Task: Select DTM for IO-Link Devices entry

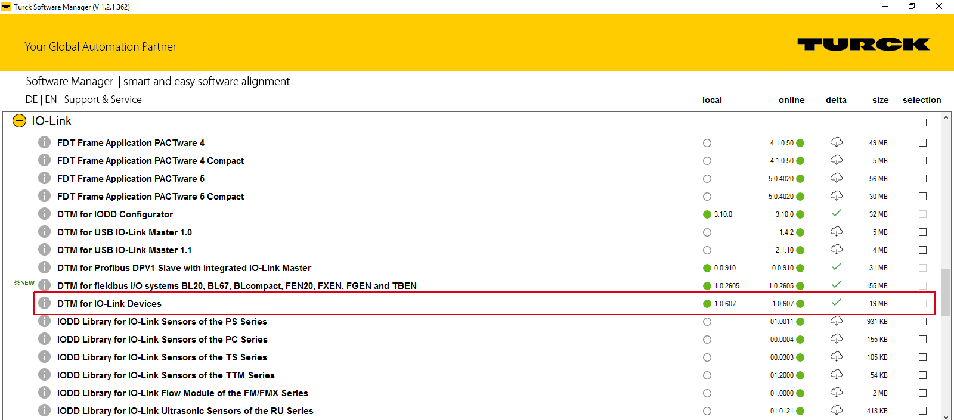Action: 109,304
